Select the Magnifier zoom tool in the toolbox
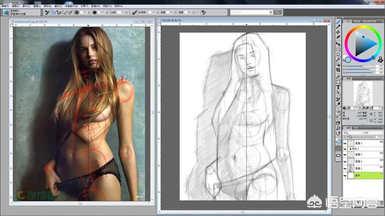This screenshot has width=385, height=216. pos(338,128)
